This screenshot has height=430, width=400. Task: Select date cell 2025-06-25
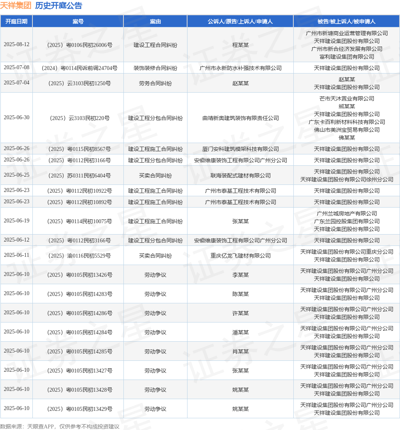tap(16, 175)
